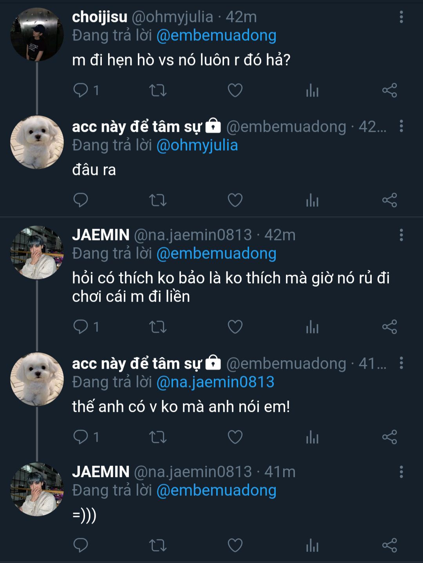
Task: Open the @embemuadong mention under choijisu
Action: pyautogui.click(x=216, y=36)
